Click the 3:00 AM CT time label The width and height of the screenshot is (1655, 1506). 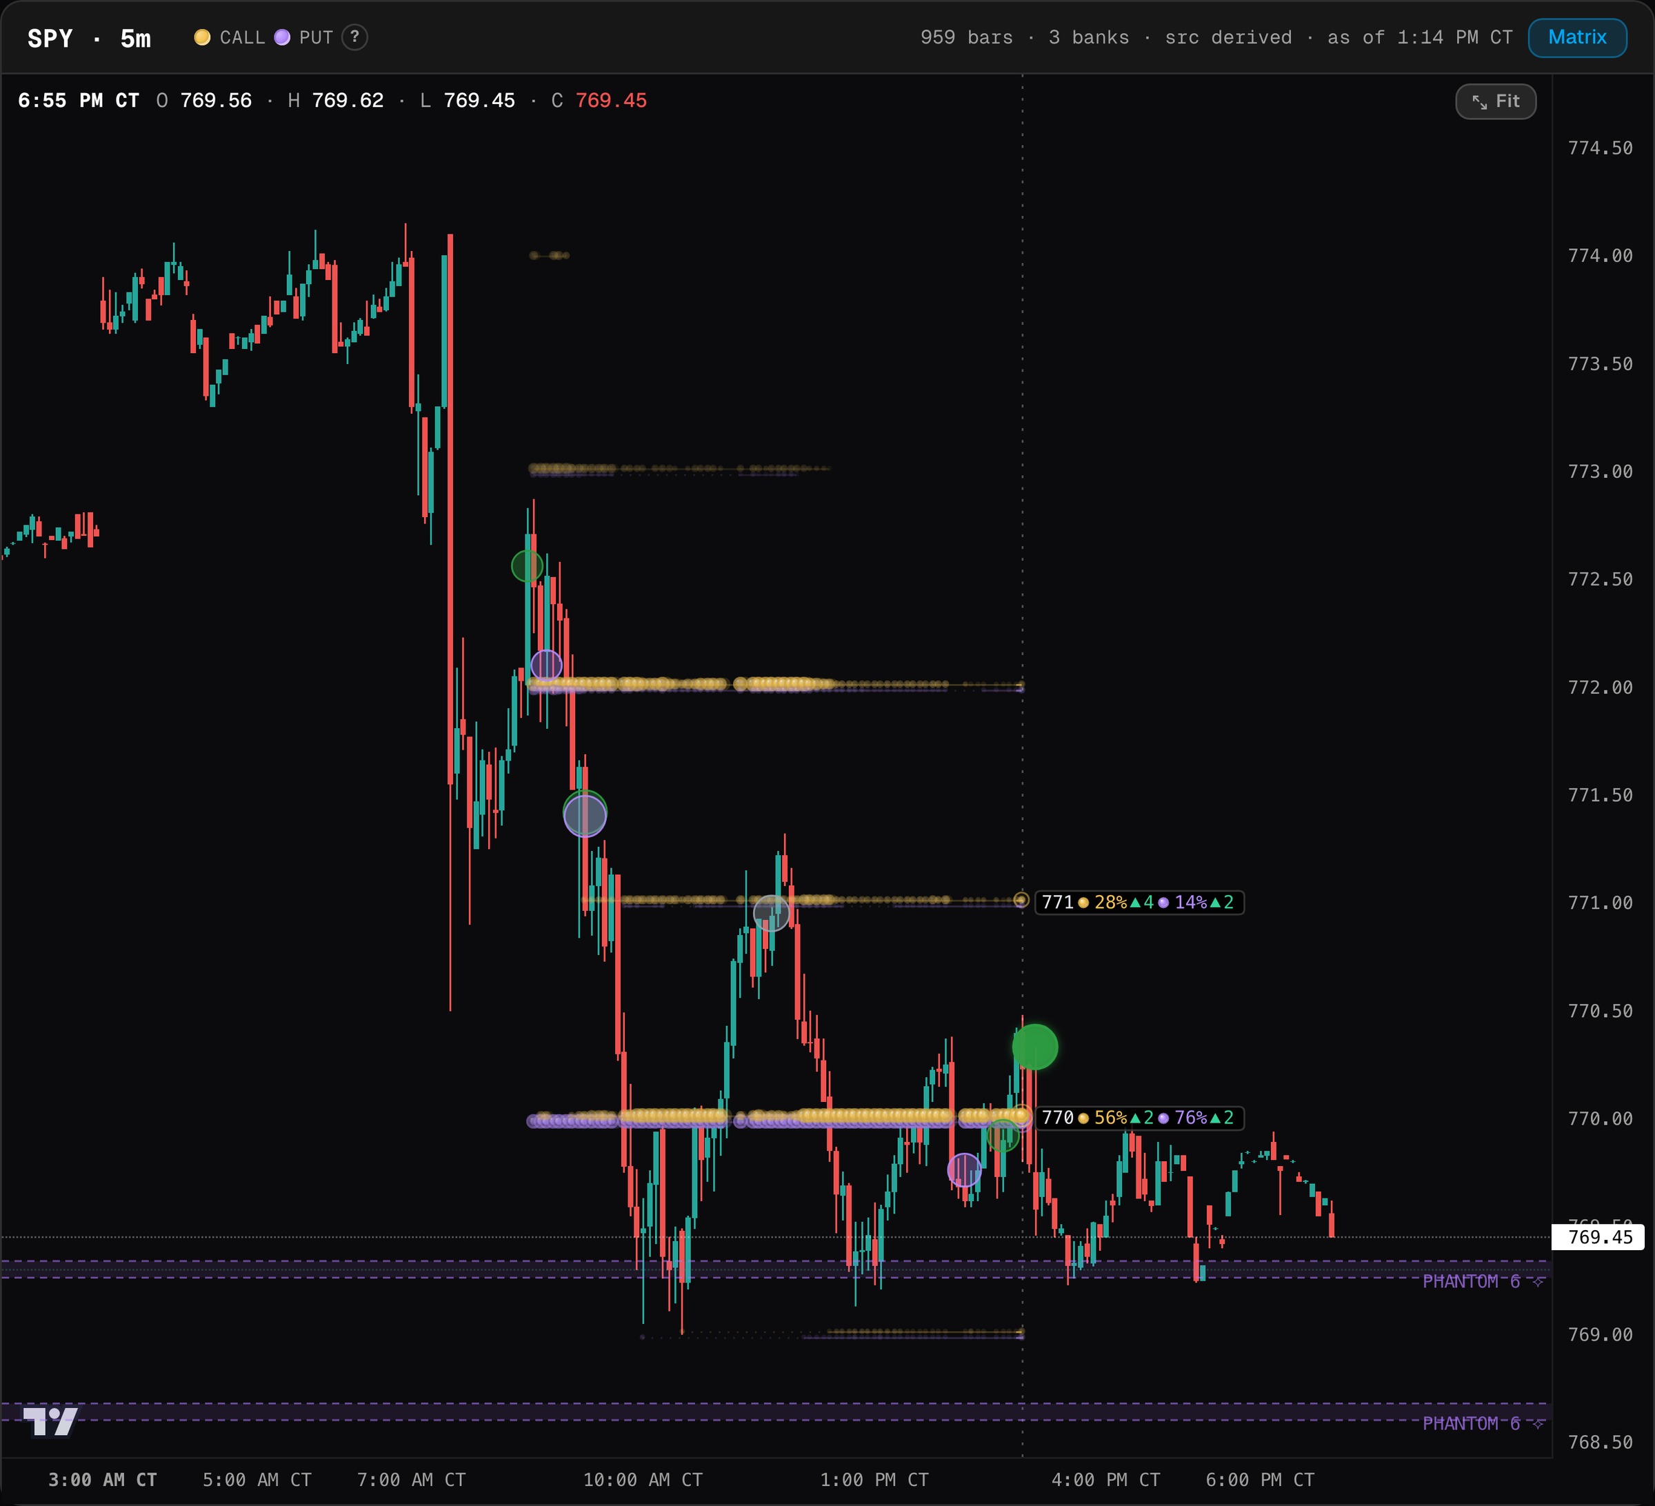[x=103, y=1480]
